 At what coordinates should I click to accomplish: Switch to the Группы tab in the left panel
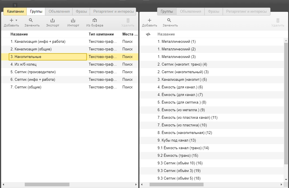tap(36, 12)
